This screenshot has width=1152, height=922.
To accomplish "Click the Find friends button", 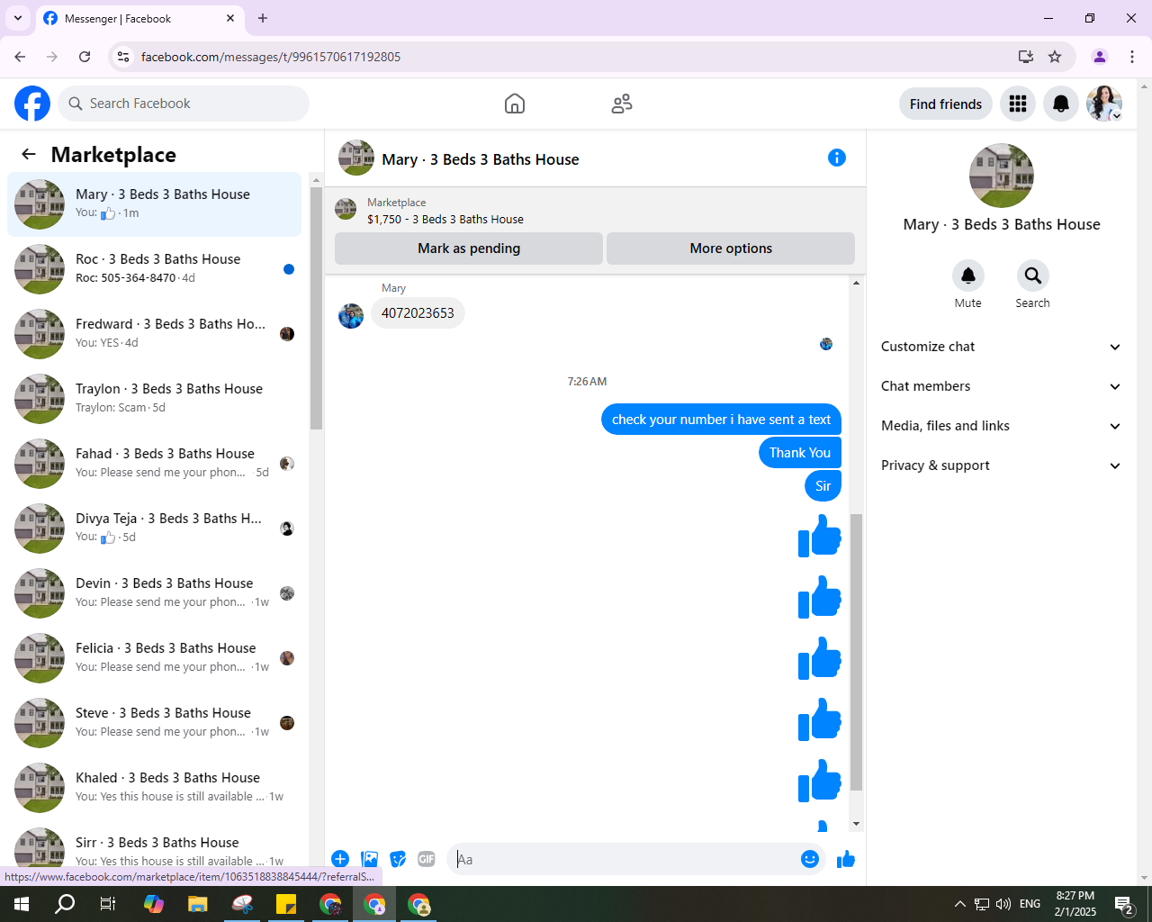I will (946, 104).
